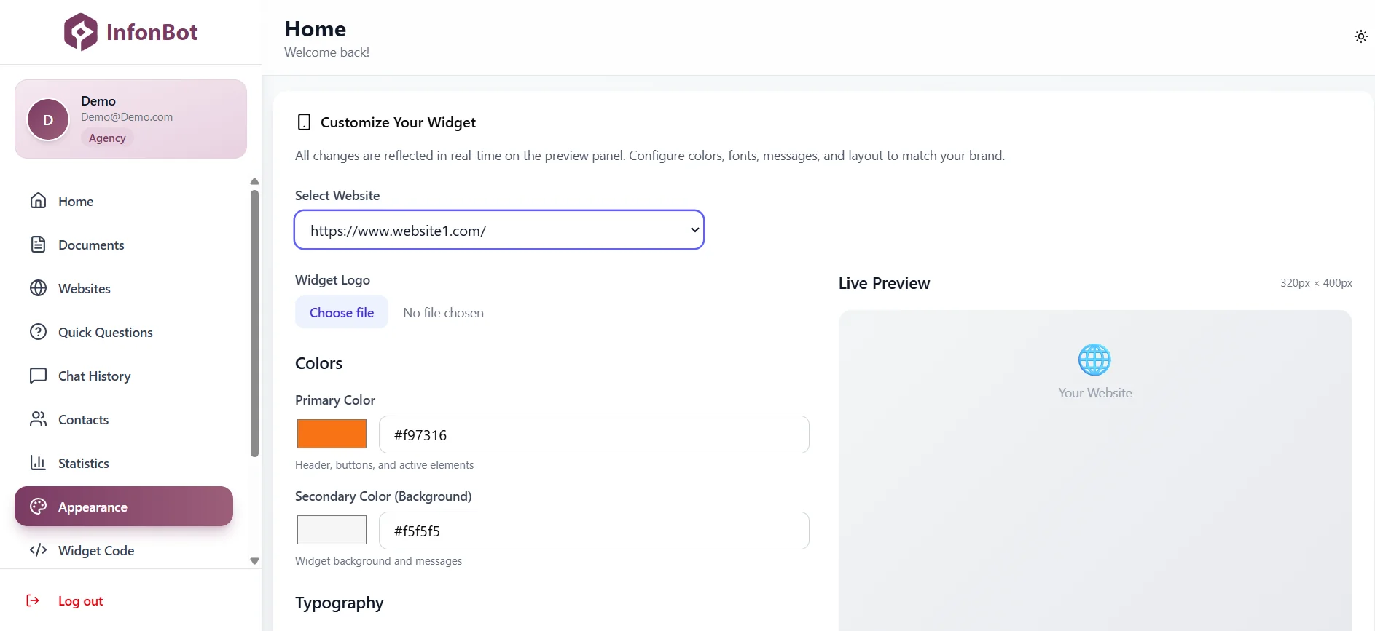1375x631 pixels.
Task: Click the sidebar scroll up arrow
Action: pyautogui.click(x=254, y=181)
